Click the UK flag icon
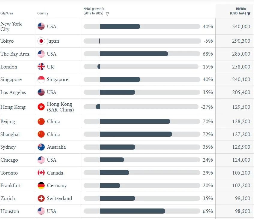Screen dimensions: 254x219 (x=41, y=66)
